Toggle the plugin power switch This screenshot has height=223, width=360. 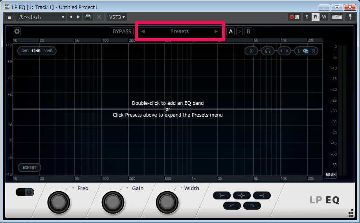click(x=25, y=192)
